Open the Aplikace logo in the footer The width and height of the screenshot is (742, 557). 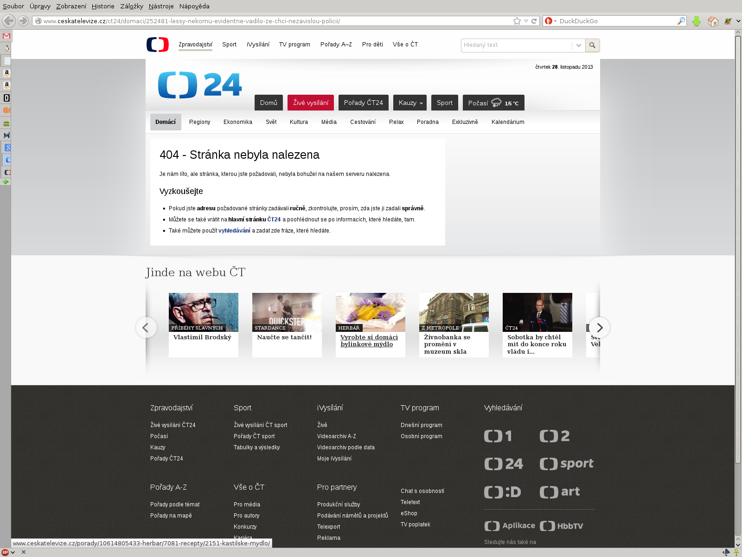click(x=510, y=526)
